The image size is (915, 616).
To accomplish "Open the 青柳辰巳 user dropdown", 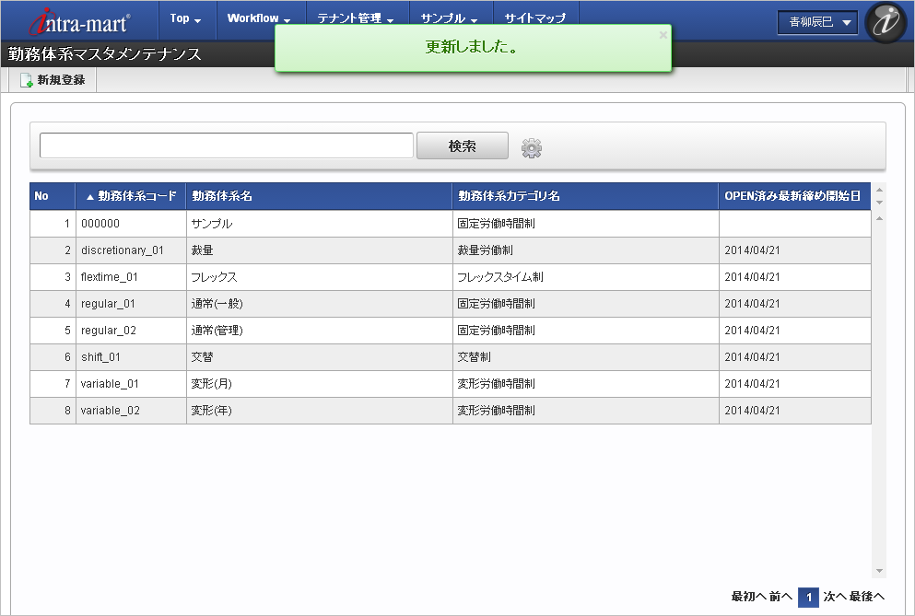I will pos(817,22).
